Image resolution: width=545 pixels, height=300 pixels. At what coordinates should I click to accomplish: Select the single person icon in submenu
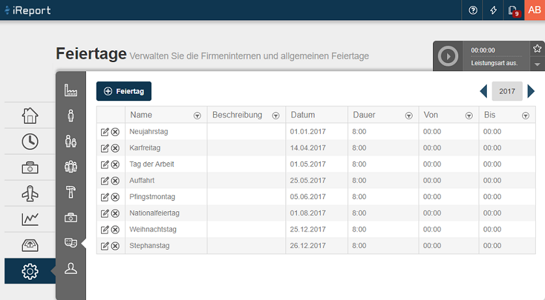(x=71, y=115)
